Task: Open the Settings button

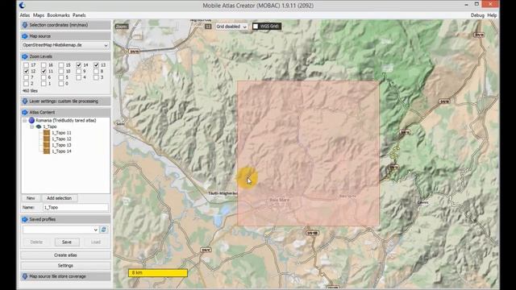Action: click(x=65, y=266)
